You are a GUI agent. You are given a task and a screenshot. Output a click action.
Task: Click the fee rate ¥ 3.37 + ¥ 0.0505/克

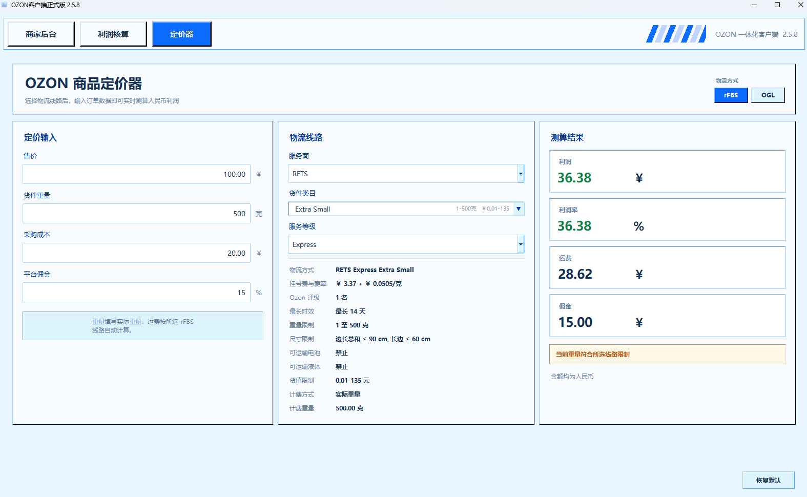369,284
